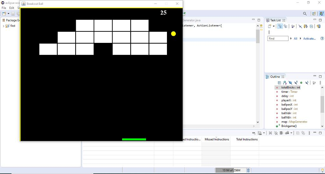This screenshot has height=174, width=325.
Task: Select 'totalBricks : int' in Outline
Action: pyautogui.click(x=291, y=88)
